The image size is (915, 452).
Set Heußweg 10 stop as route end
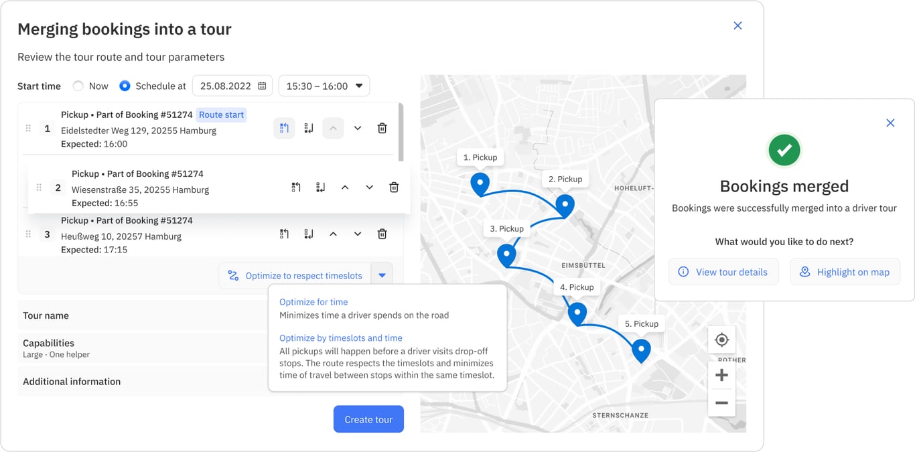[x=309, y=234]
